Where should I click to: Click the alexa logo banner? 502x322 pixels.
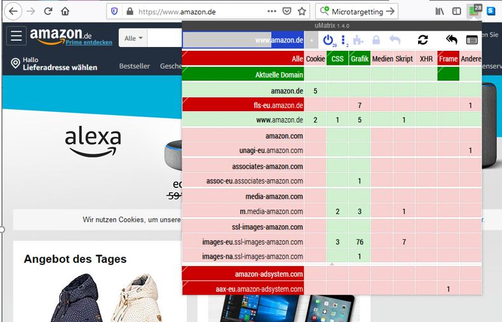pos(93,141)
